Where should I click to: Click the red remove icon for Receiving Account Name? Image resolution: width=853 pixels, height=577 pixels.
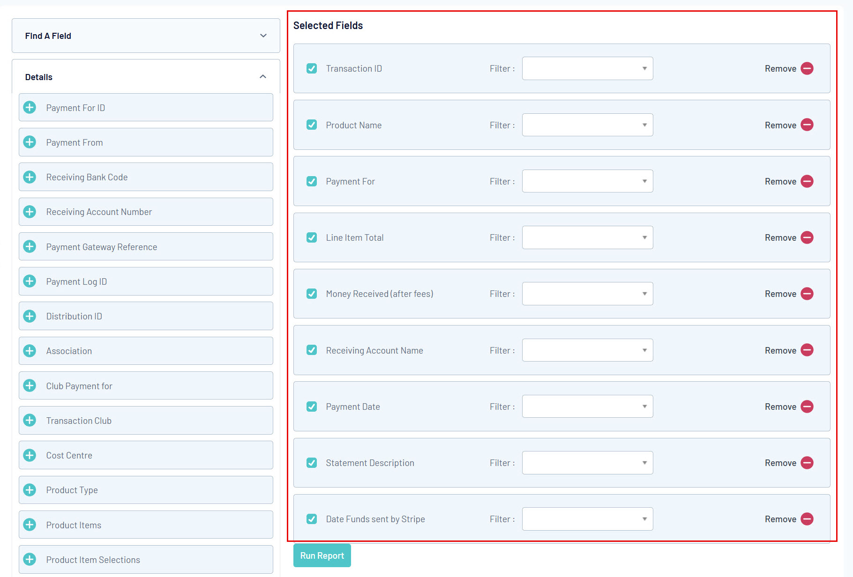point(807,350)
